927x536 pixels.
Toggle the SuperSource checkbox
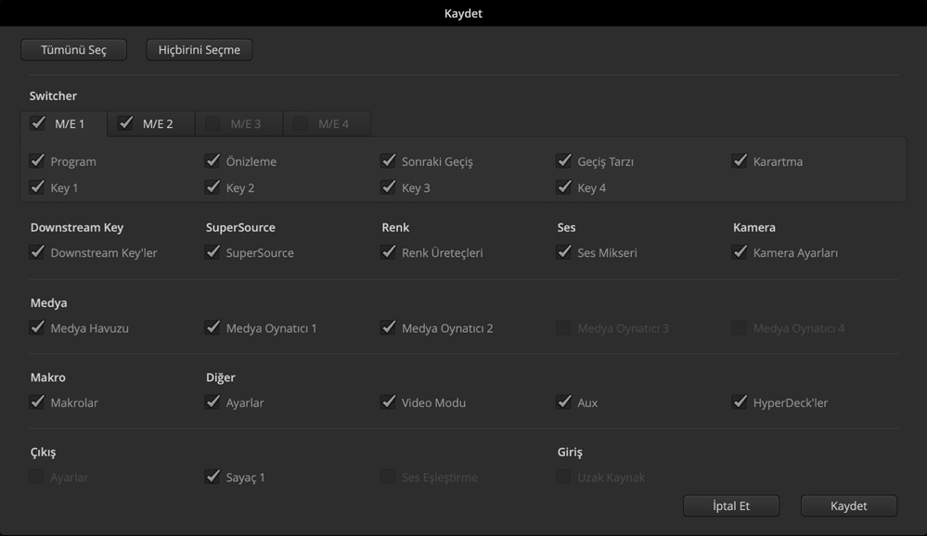[x=212, y=252]
